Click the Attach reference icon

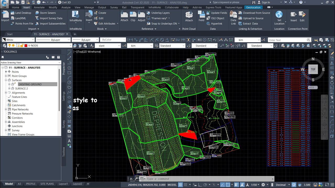click(x=124, y=16)
